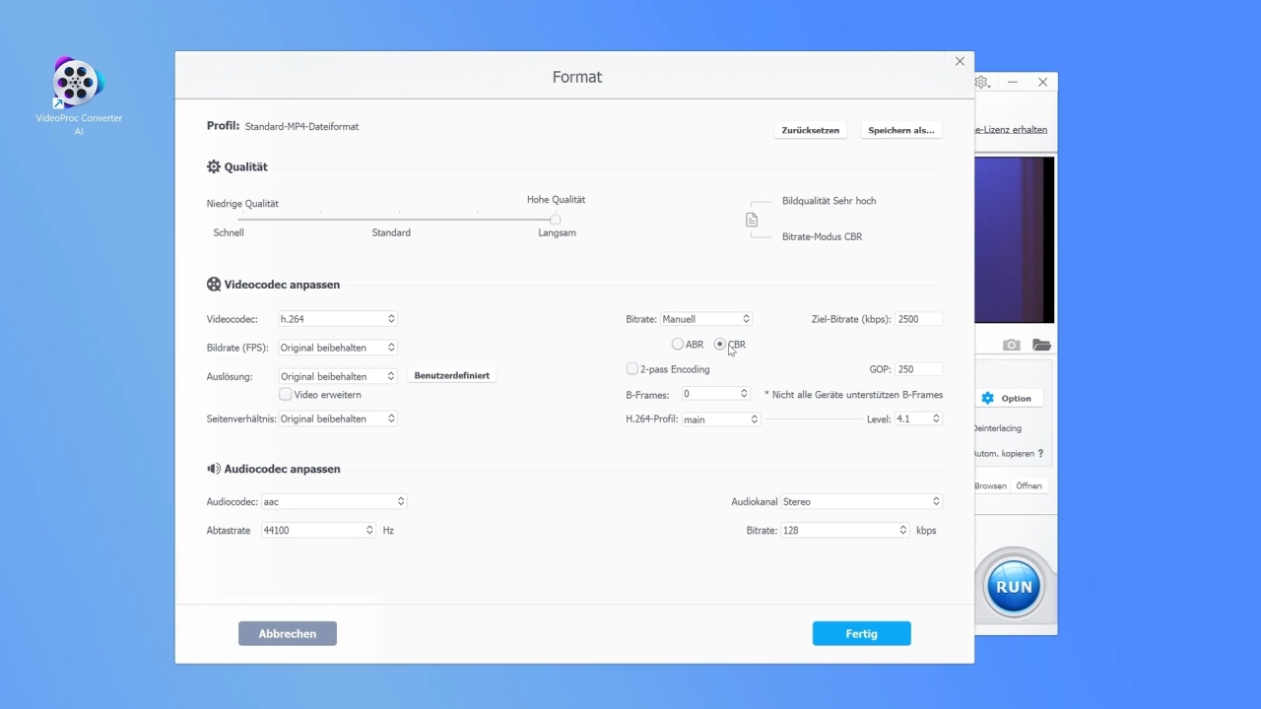1261x709 pixels.
Task: Click the quality slider handle
Action: (556, 219)
